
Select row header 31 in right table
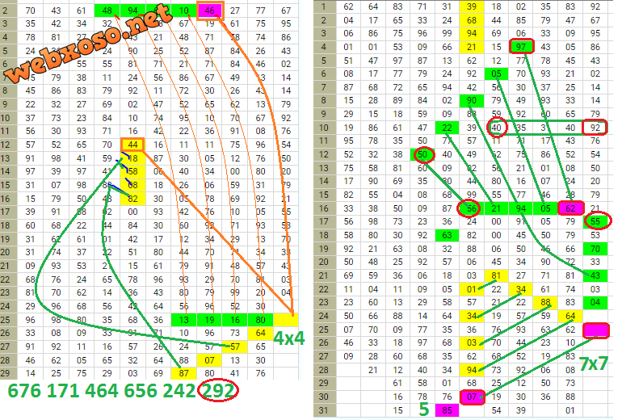(324, 410)
